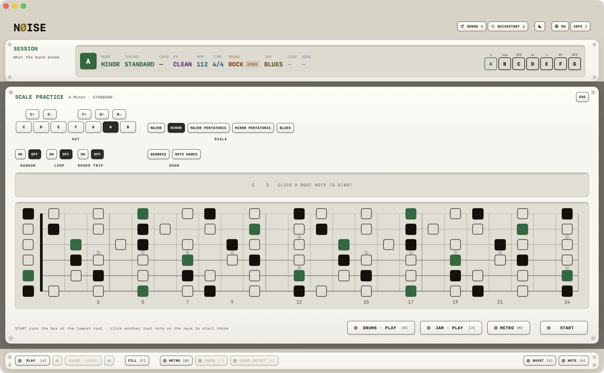Turn ROUND TRIP on
Viewport: 604px width, 373px height.
point(83,154)
